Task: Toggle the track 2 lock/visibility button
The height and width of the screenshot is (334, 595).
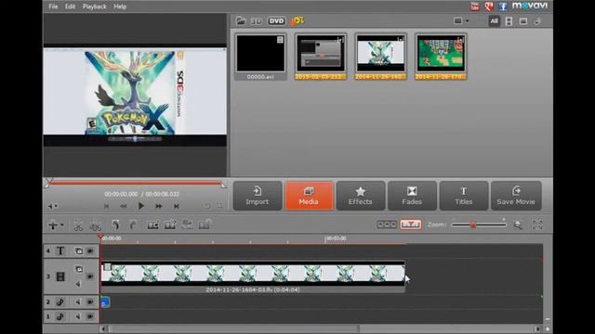Action: pyautogui.click(x=90, y=302)
